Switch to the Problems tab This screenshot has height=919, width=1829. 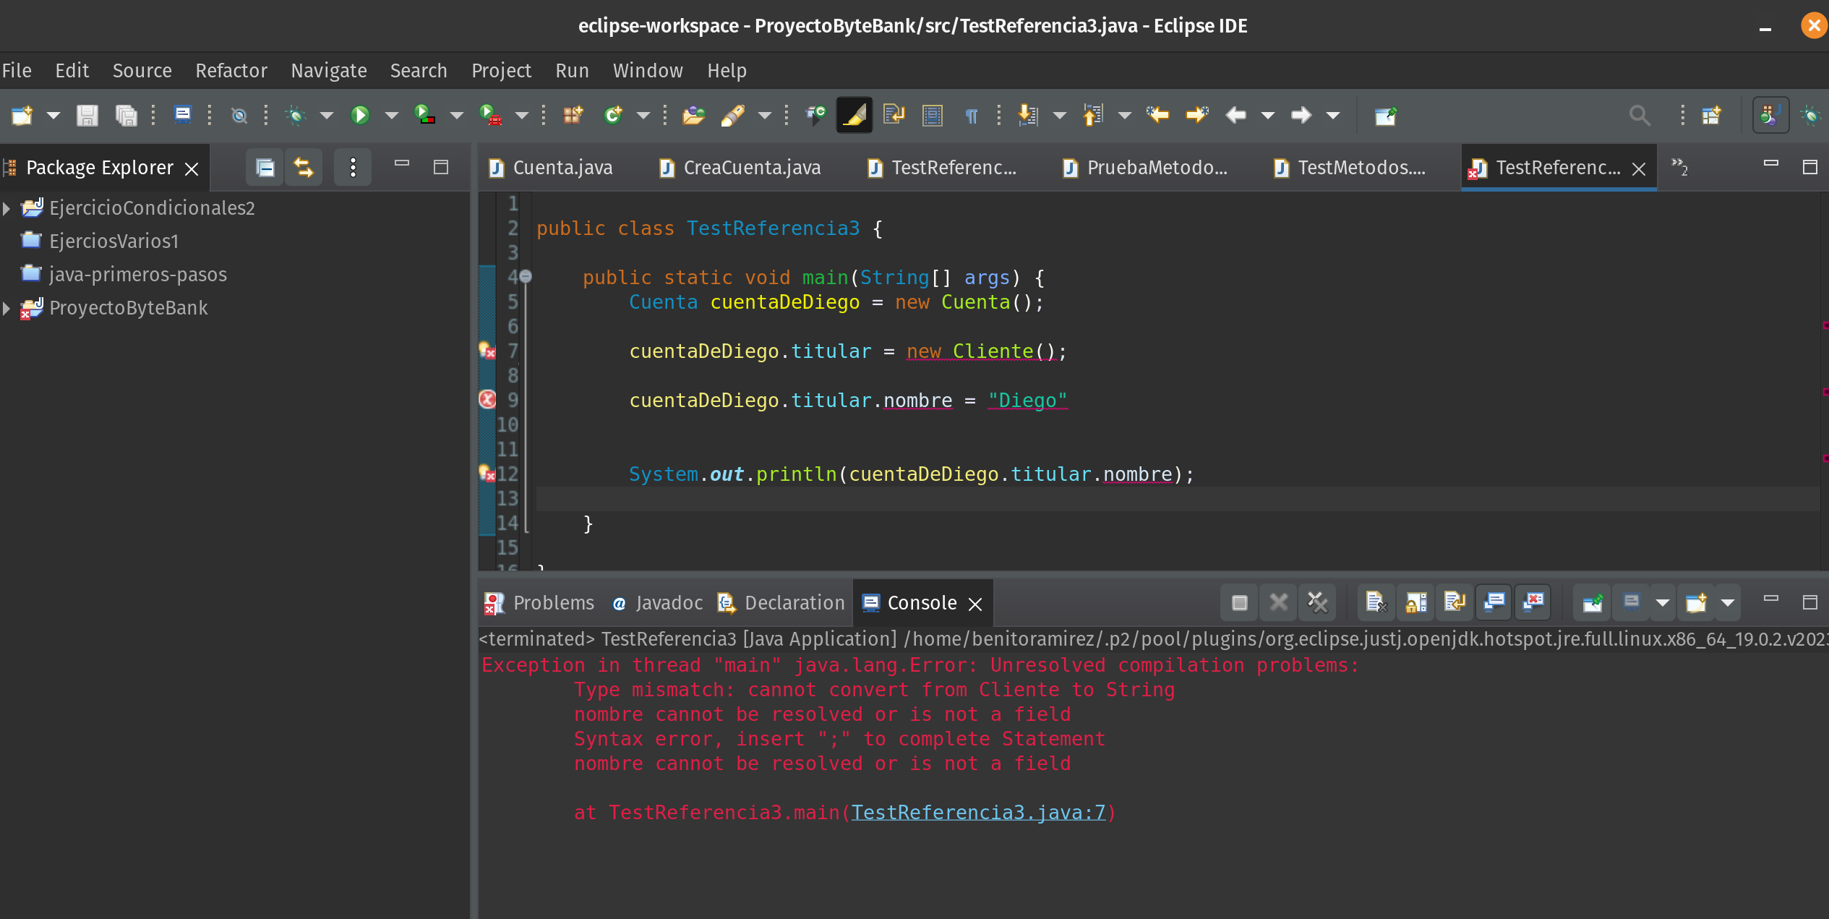click(539, 603)
